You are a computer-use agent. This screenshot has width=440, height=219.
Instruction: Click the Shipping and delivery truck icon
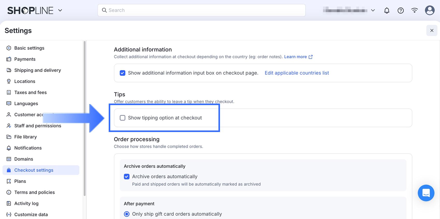(9, 70)
